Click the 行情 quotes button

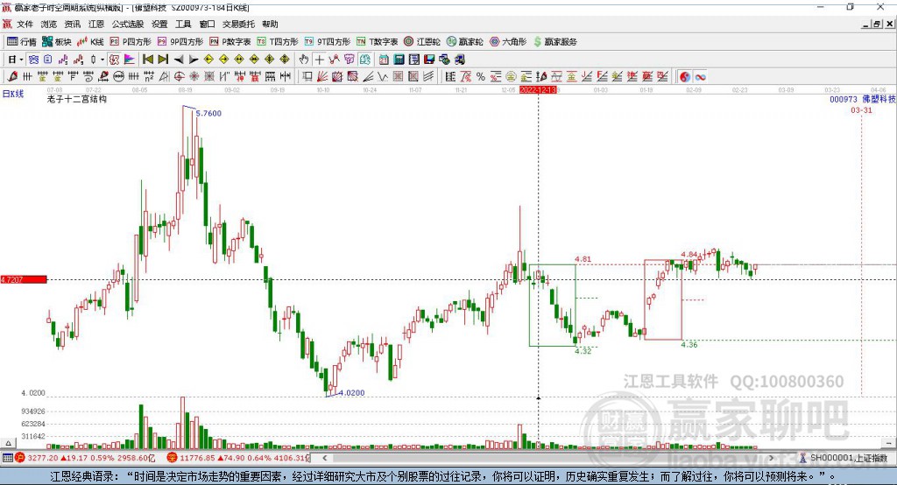pyautogui.click(x=22, y=42)
